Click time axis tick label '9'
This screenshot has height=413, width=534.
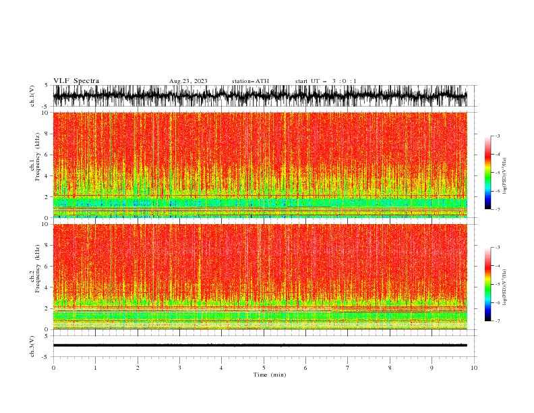point(432,368)
